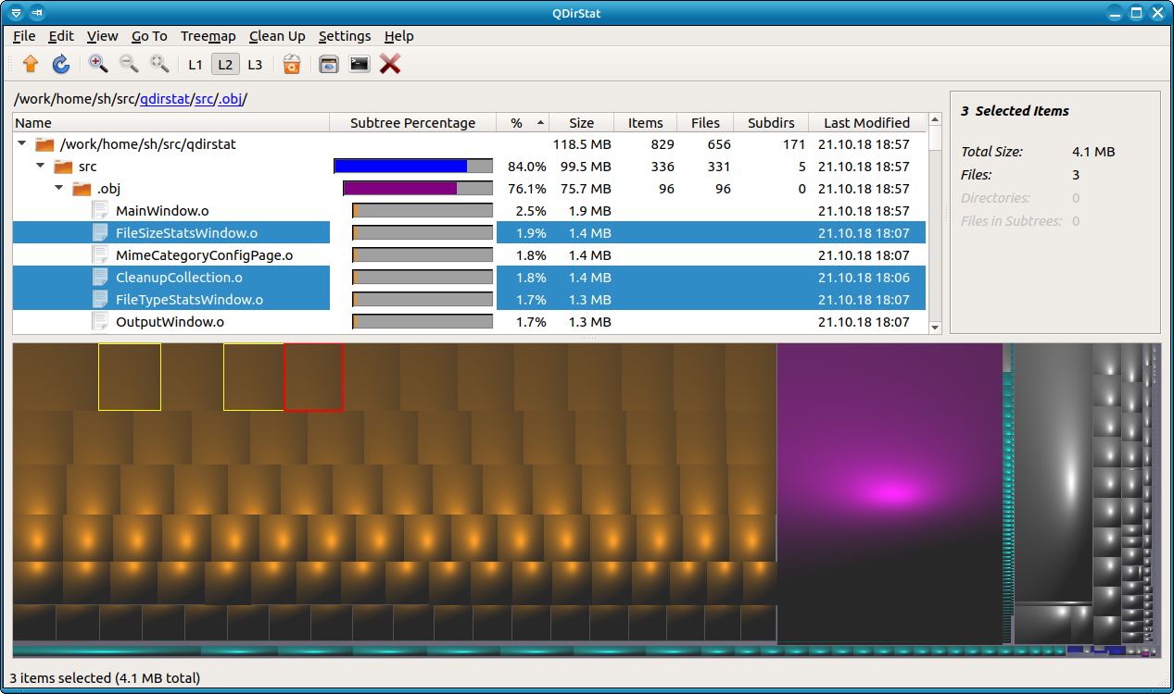Open terminal here via toolbar icon
Screen dimensions: 1174x694
[x=359, y=64]
